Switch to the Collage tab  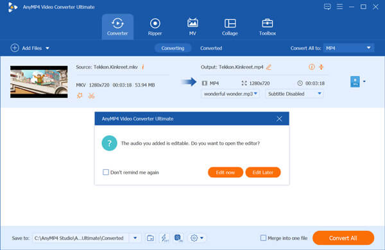tap(230, 27)
